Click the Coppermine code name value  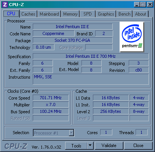click(53, 33)
